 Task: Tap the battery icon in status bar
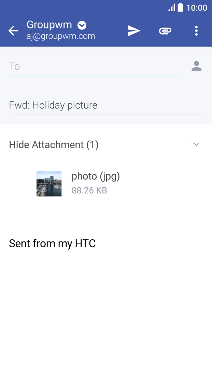(181, 8)
